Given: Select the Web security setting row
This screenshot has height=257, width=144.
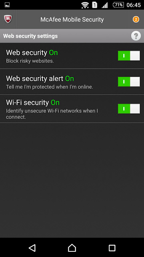Looking at the screenshot, I should [x=72, y=56].
